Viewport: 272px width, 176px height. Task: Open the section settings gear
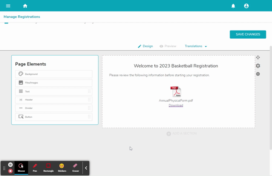point(258,66)
